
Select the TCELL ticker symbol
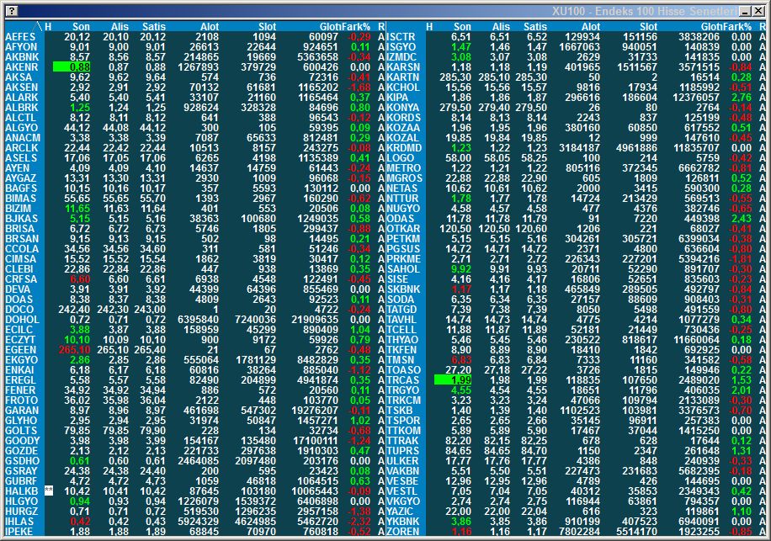[401, 329]
